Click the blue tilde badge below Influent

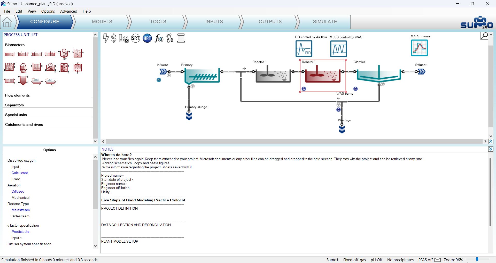point(159,80)
